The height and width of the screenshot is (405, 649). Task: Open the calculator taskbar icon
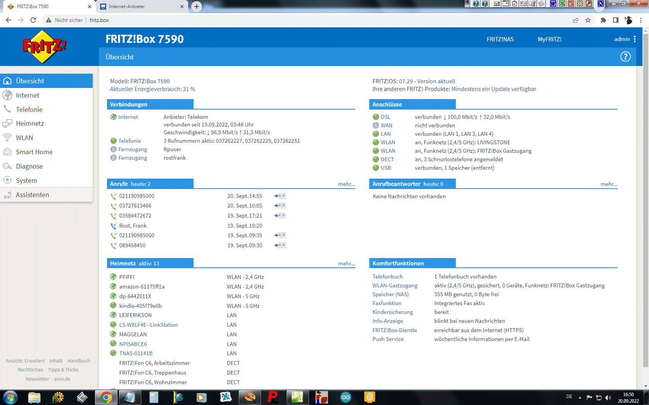pyautogui.click(x=154, y=397)
